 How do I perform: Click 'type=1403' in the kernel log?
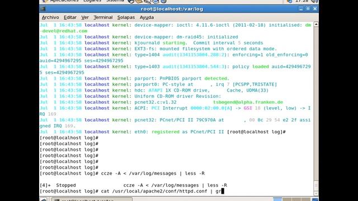coord(147,66)
